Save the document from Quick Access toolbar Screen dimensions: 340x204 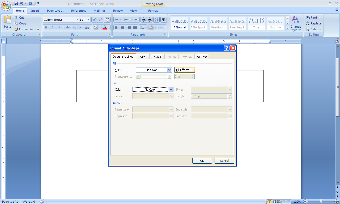[16, 3]
